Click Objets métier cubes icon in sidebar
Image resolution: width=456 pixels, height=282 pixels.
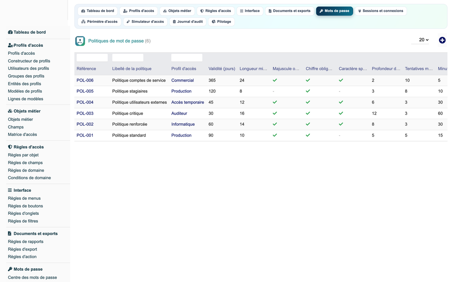[x=10, y=111]
